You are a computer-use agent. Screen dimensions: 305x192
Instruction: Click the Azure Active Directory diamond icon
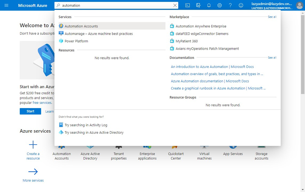click(x=61, y=132)
